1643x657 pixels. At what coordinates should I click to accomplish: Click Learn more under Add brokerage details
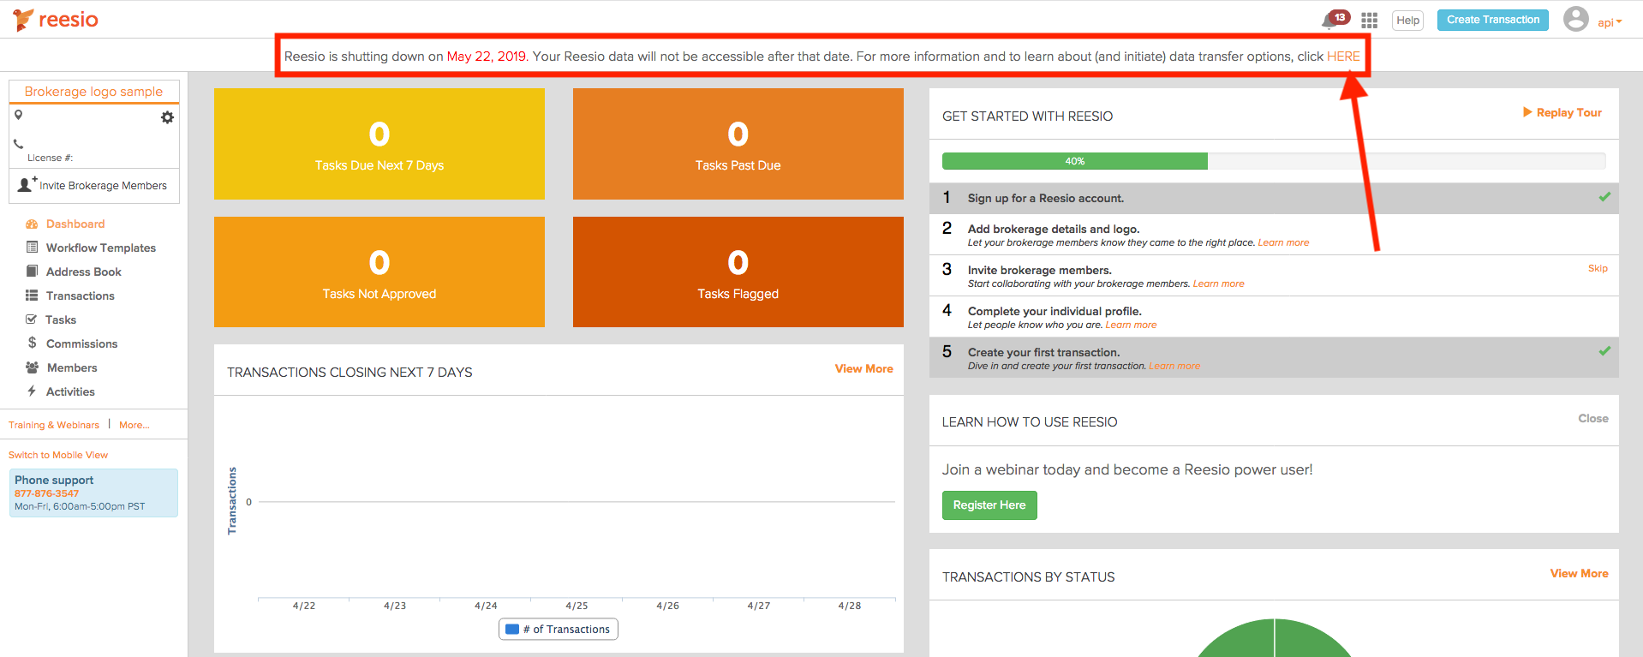(x=1283, y=243)
